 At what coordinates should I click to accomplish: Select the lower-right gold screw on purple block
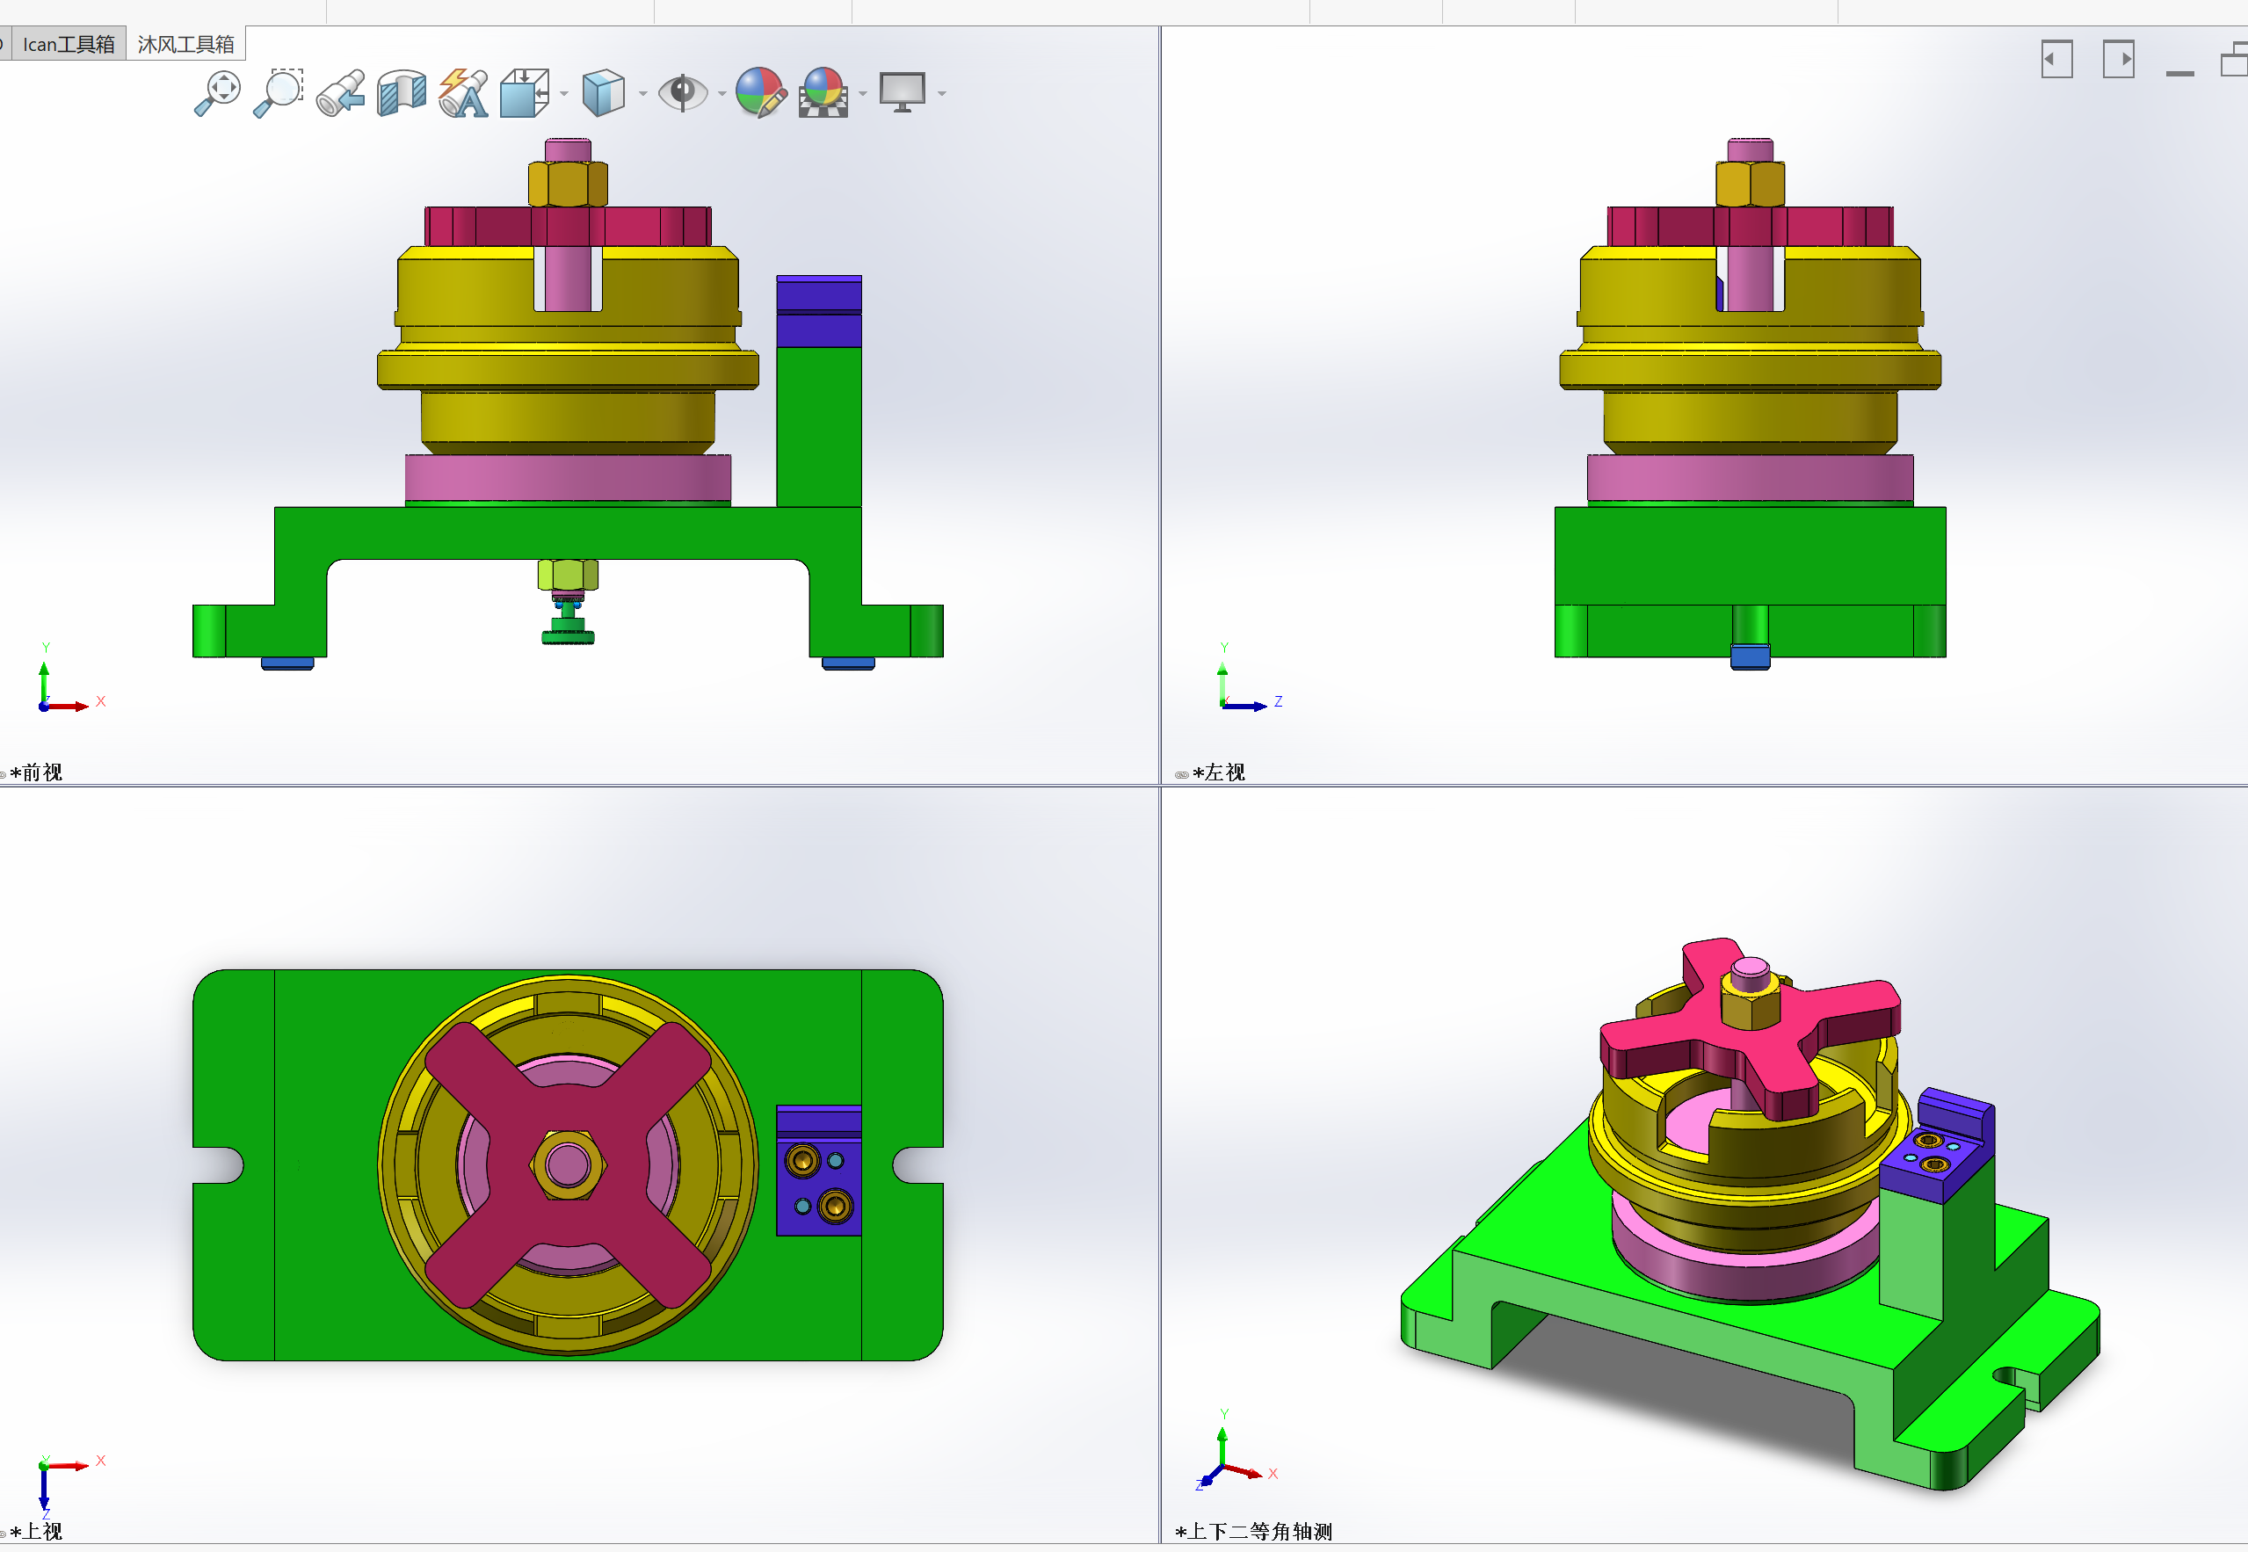pyautogui.click(x=835, y=1206)
